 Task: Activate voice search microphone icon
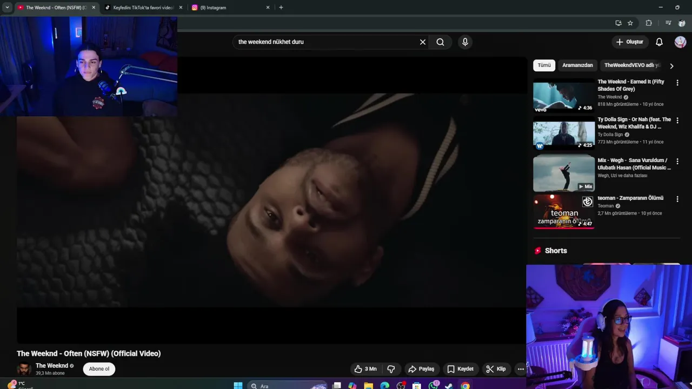(x=465, y=42)
